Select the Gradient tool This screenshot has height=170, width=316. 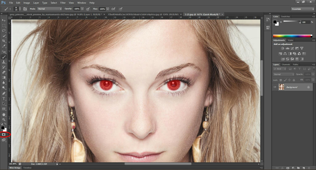pyautogui.click(x=4, y=77)
